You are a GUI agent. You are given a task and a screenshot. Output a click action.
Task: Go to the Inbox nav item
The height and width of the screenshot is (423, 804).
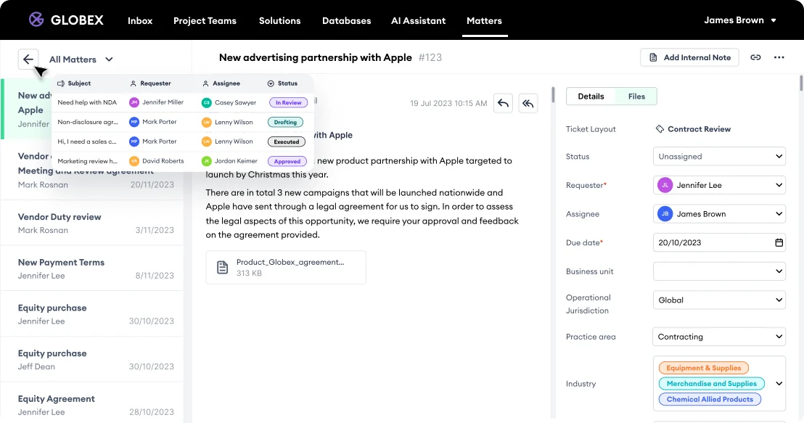tap(140, 20)
